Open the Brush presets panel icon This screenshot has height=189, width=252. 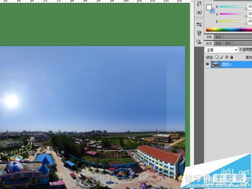point(199,25)
